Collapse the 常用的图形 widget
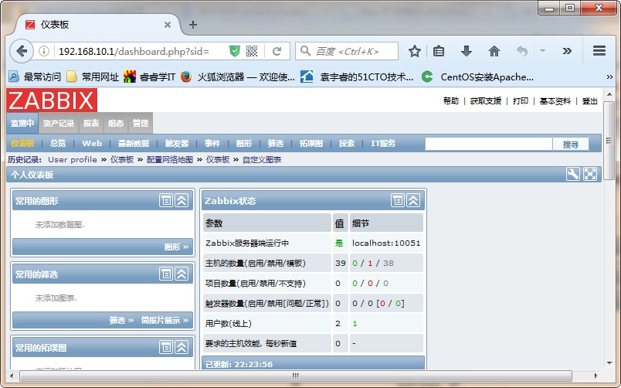The image size is (621, 388). [x=182, y=200]
